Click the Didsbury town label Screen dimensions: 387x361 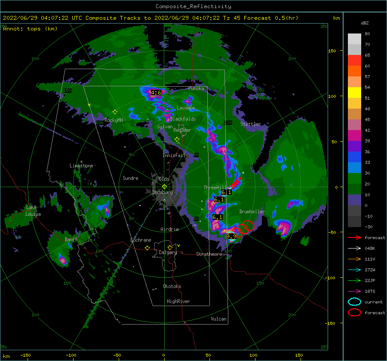pos(163,192)
